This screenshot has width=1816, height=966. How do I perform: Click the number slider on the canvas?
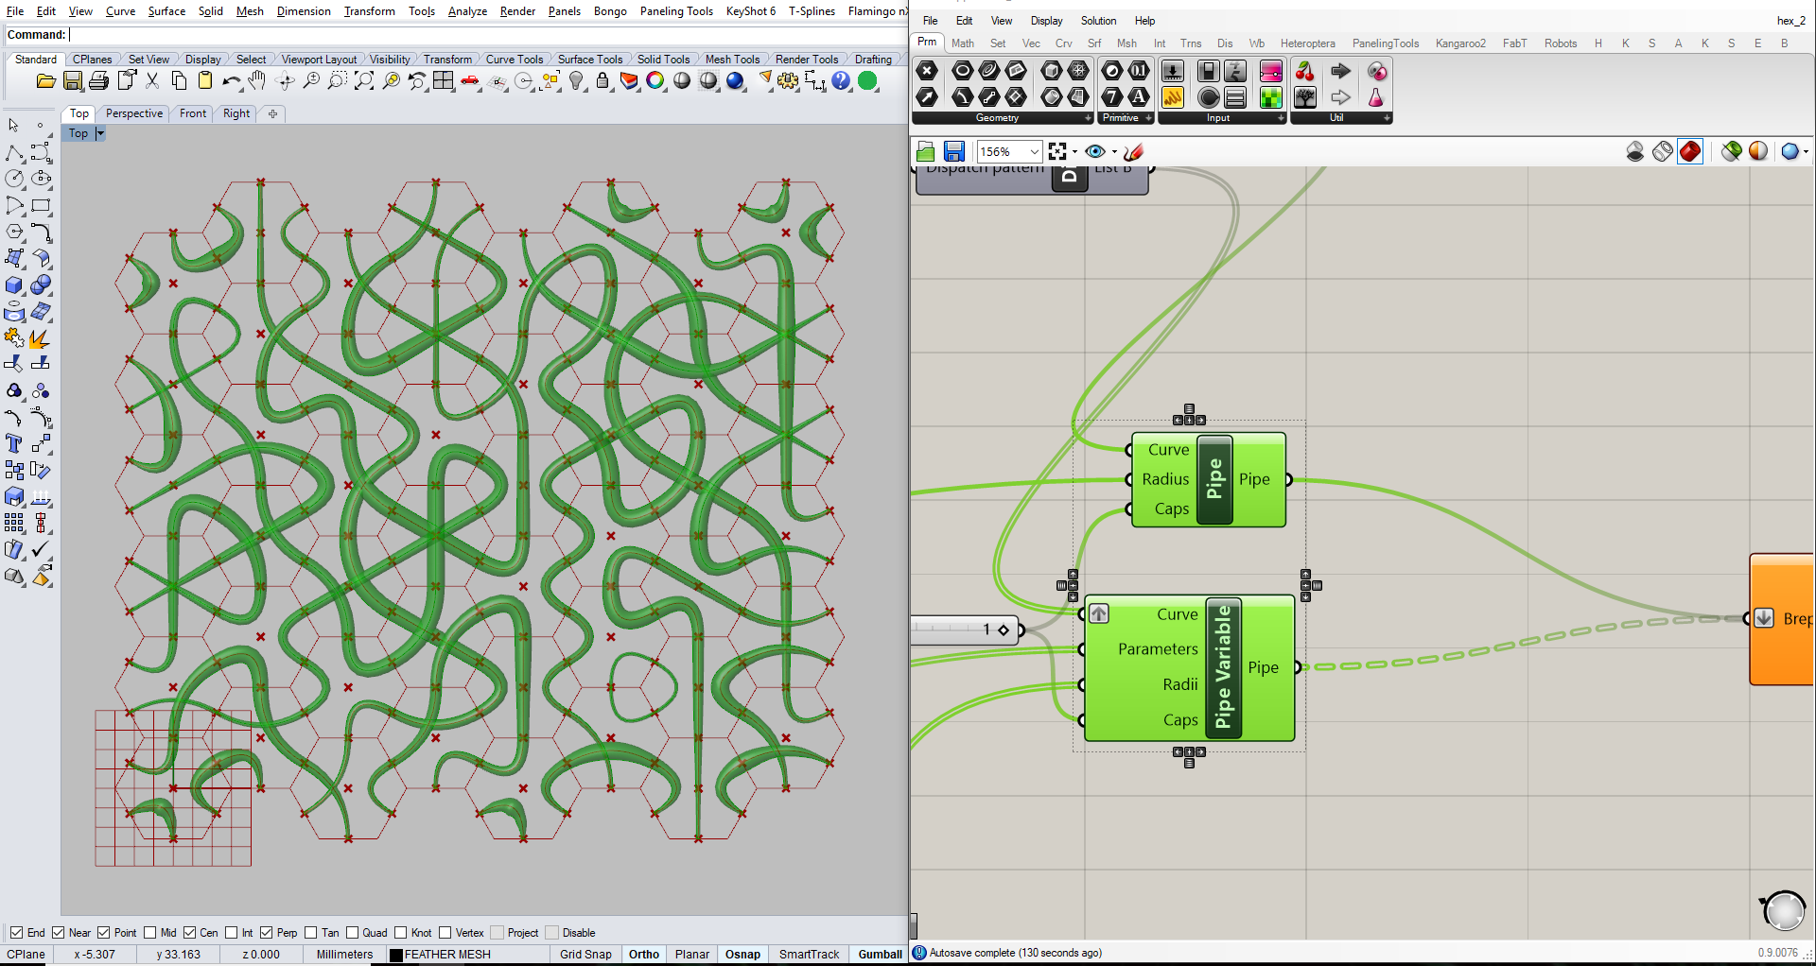click(967, 630)
